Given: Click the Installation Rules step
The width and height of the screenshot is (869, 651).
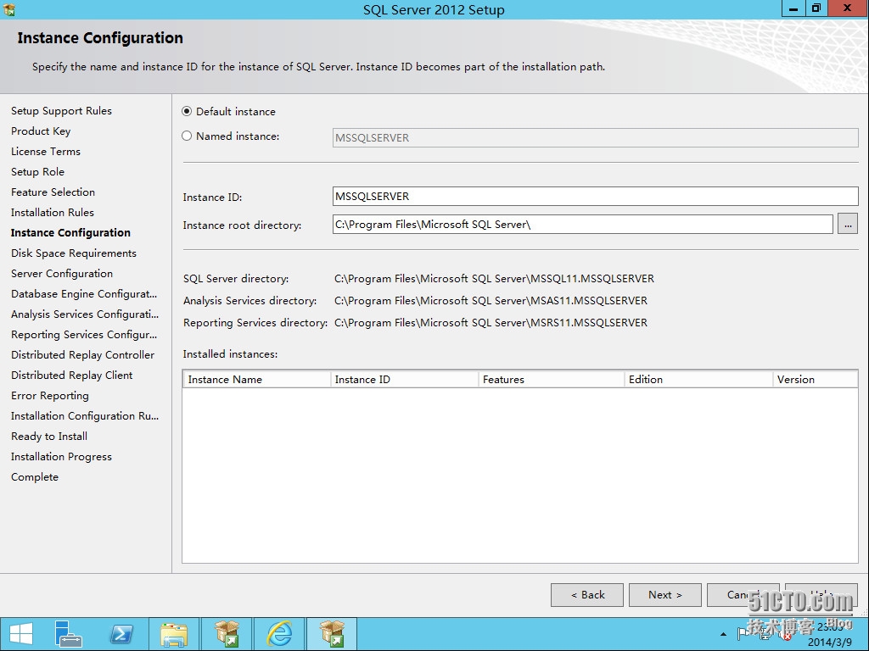Looking at the screenshot, I should [x=53, y=213].
